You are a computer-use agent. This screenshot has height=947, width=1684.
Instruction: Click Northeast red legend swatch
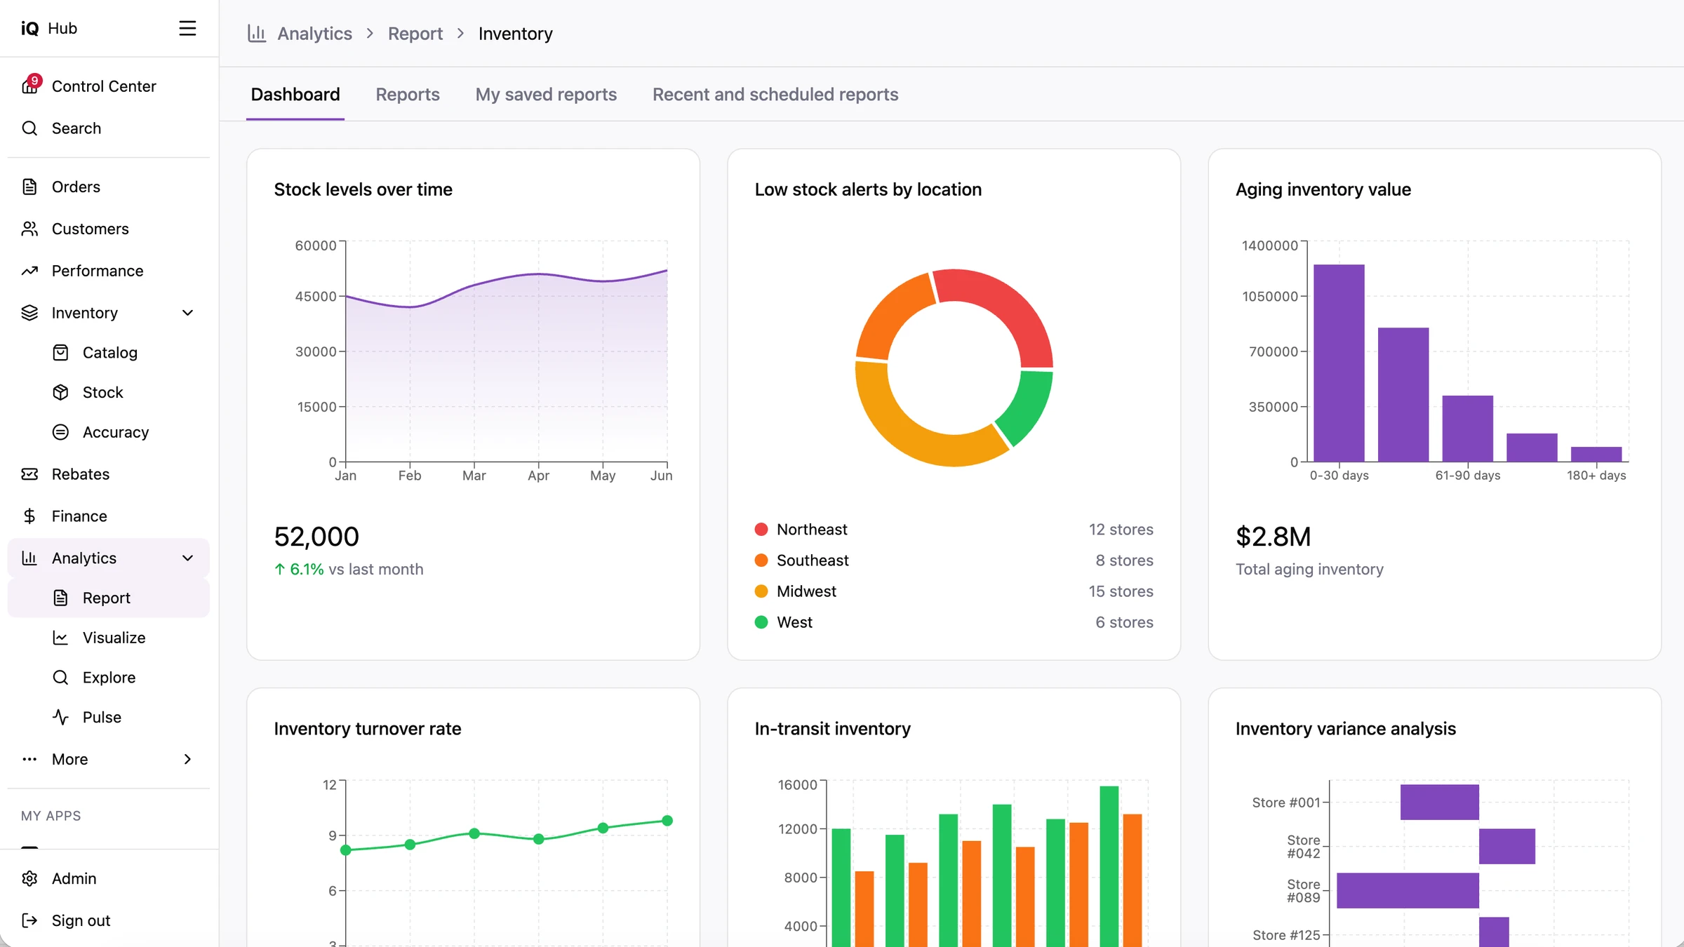tap(761, 530)
